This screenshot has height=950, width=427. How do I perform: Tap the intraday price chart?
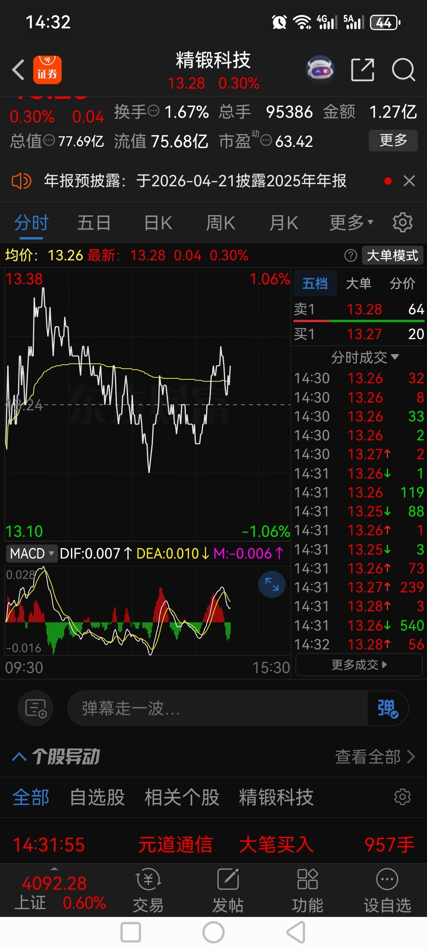click(148, 404)
